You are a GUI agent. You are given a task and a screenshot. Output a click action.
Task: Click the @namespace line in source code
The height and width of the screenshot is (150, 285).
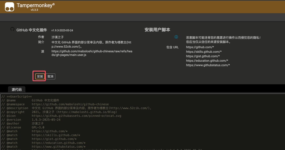tap(55, 104)
